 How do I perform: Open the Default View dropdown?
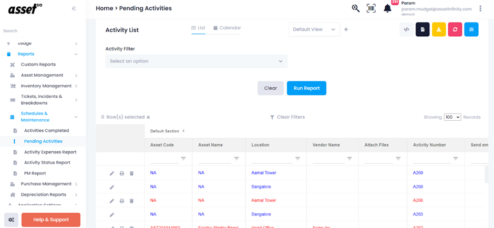[314, 29]
